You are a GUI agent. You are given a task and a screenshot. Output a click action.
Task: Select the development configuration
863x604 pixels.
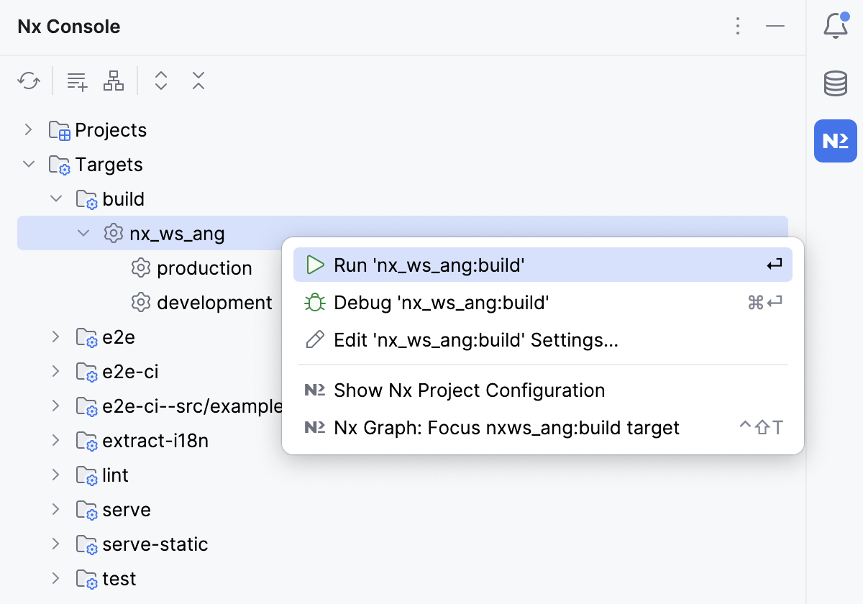click(x=214, y=302)
